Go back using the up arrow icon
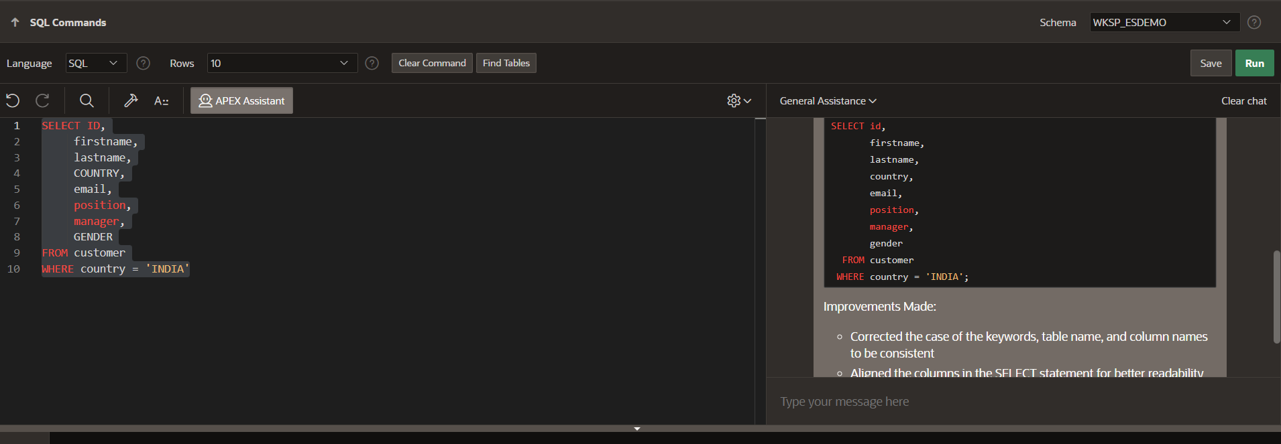1281x444 pixels. coord(15,22)
